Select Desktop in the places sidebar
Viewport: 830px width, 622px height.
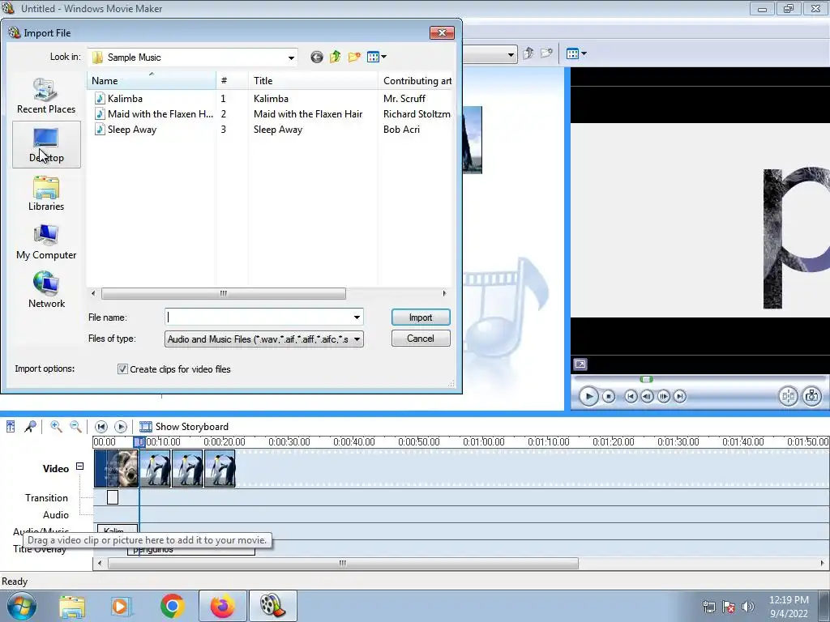[x=46, y=144]
